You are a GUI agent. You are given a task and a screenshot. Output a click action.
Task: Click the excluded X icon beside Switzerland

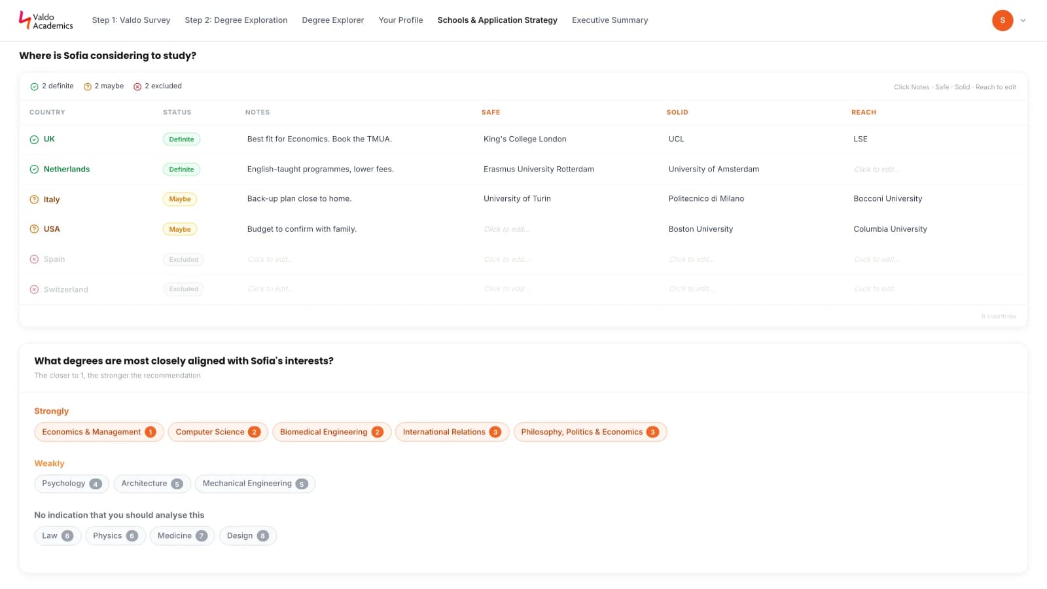[x=34, y=289]
